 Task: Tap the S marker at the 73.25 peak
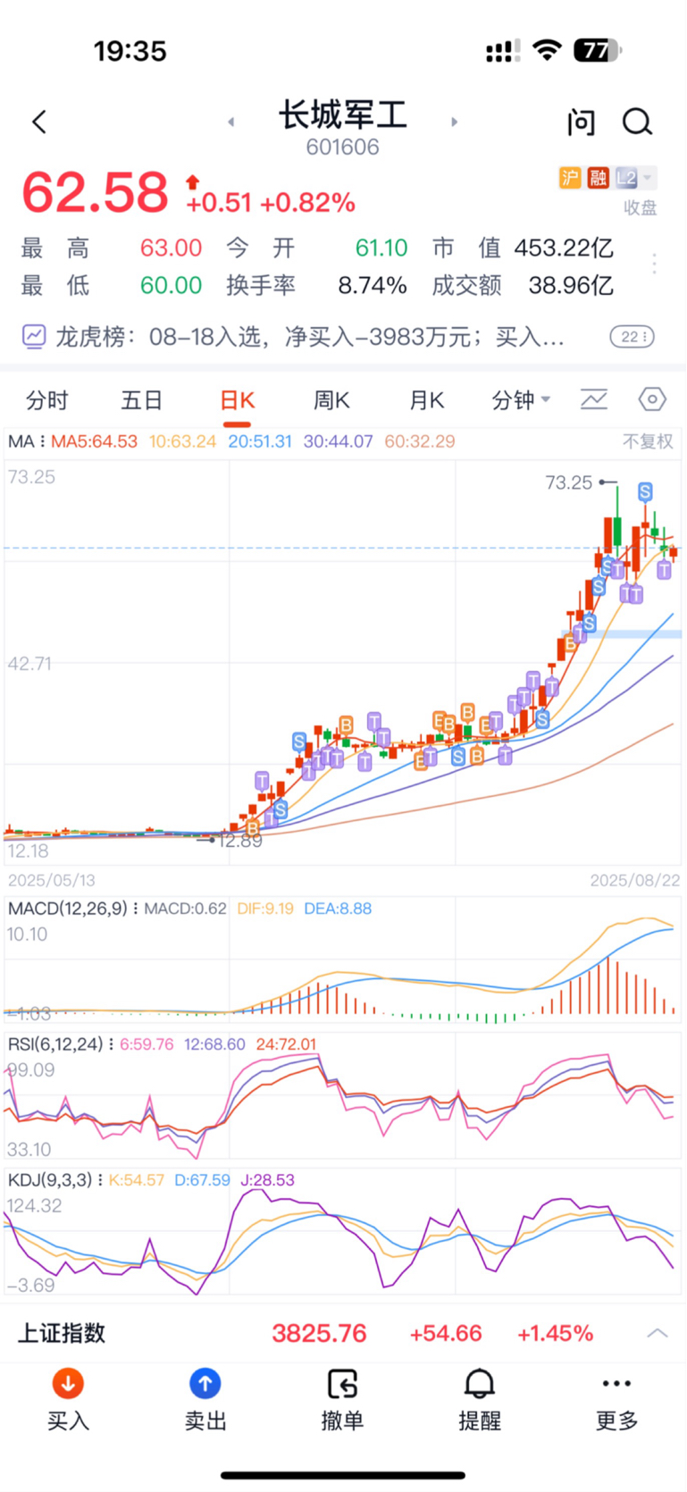pos(645,491)
